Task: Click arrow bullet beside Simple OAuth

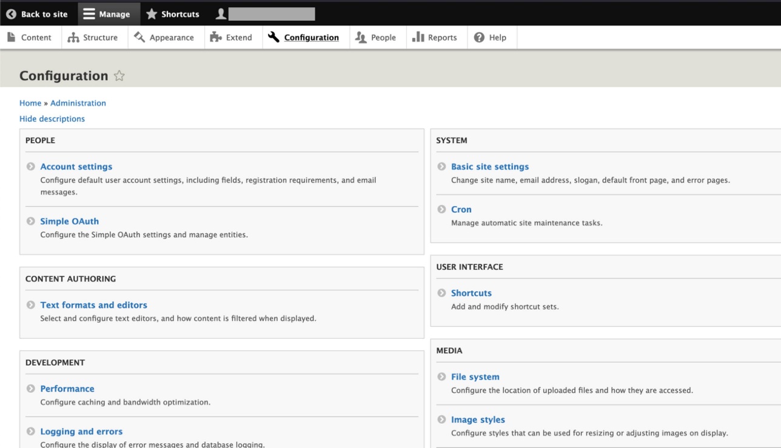Action: coord(31,221)
